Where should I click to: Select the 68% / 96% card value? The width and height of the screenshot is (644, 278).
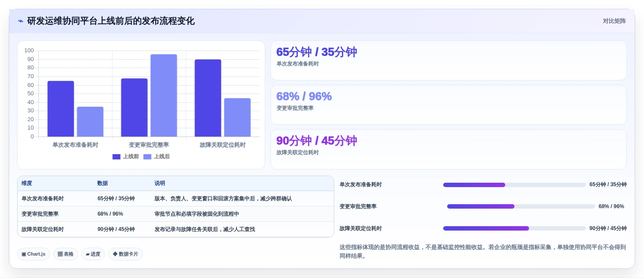pos(304,96)
